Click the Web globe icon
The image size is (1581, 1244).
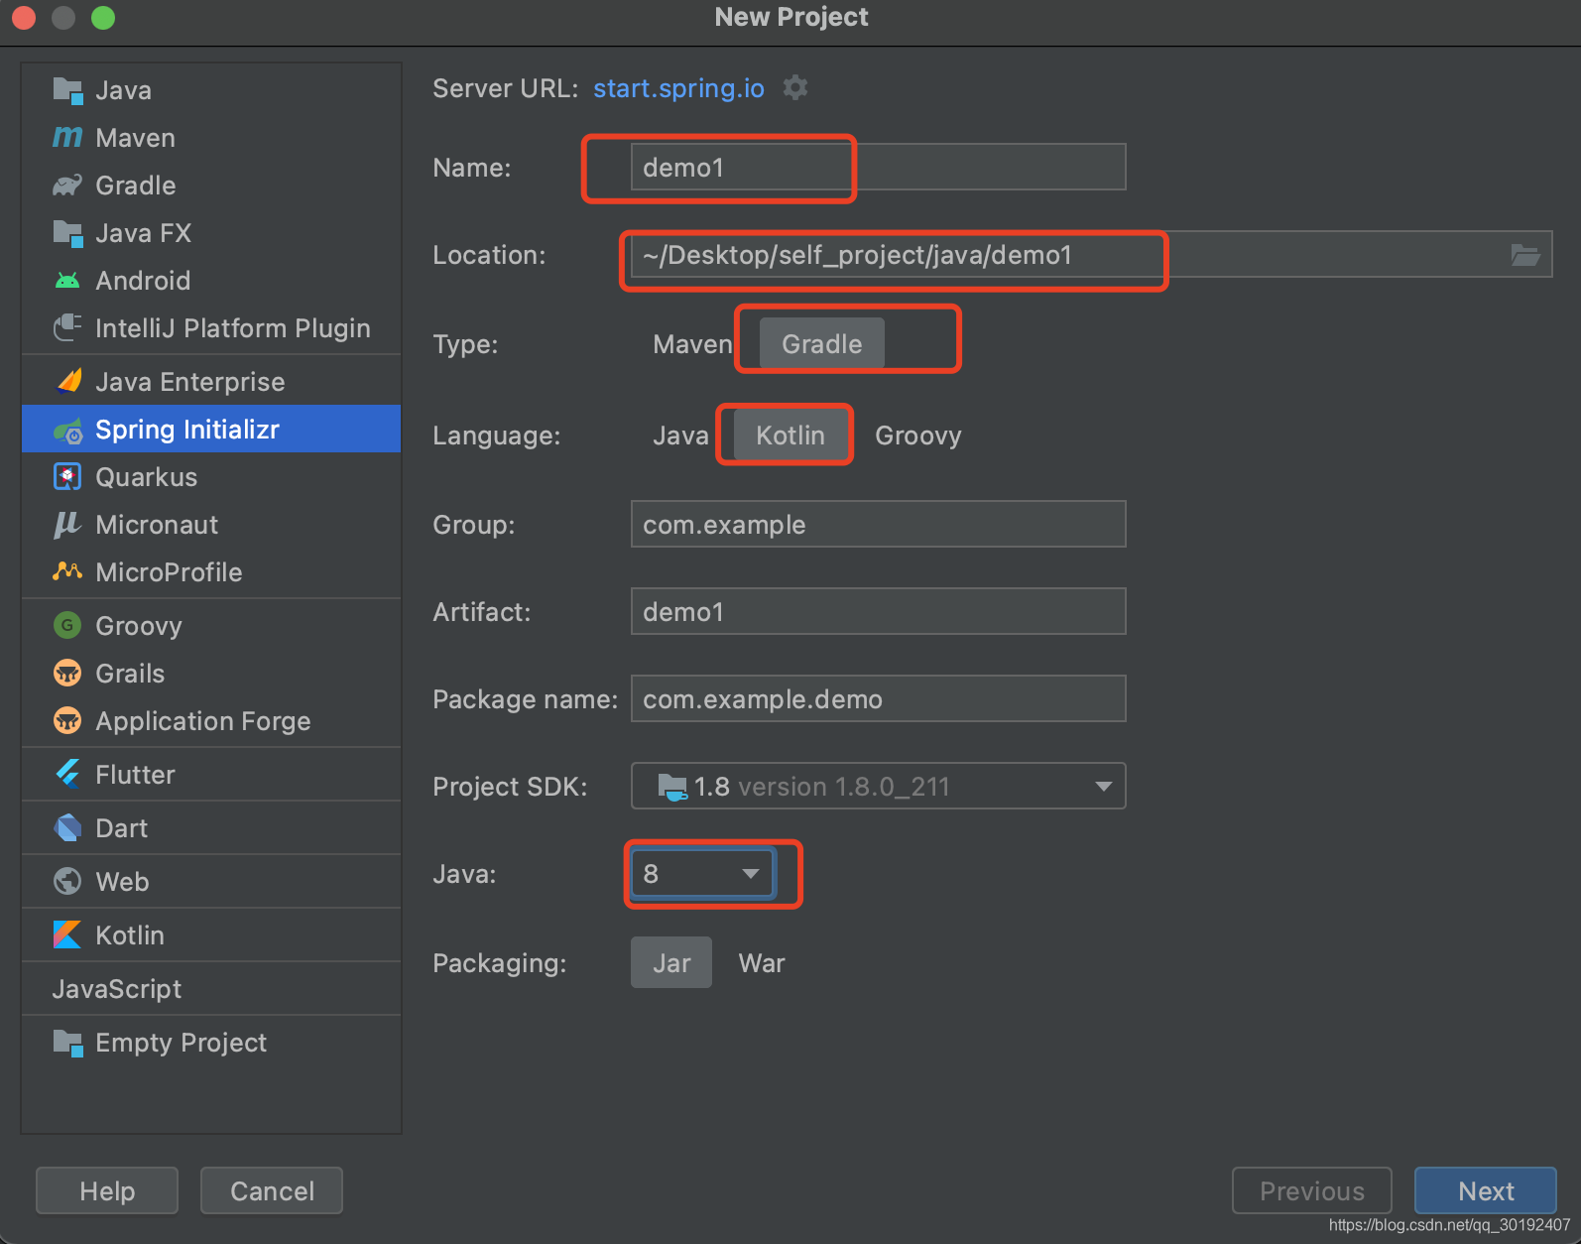[x=67, y=881]
